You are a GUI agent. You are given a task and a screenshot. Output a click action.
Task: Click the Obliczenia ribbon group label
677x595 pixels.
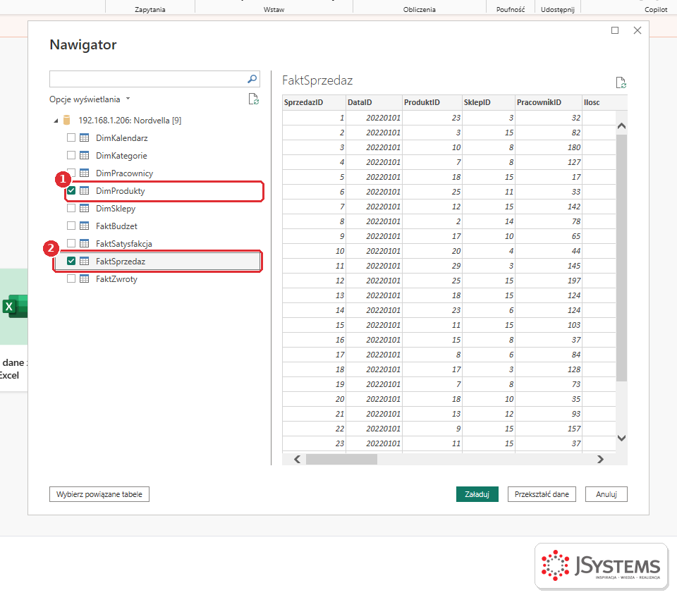coord(419,9)
